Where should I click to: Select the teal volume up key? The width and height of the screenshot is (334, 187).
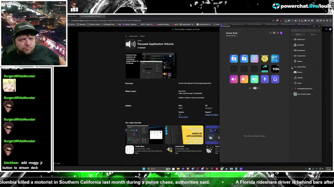pyautogui.click(x=254, y=79)
